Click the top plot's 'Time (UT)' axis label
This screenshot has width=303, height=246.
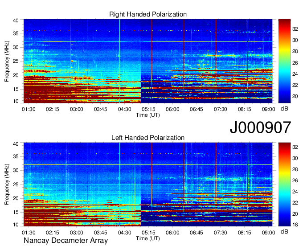[148, 115]
